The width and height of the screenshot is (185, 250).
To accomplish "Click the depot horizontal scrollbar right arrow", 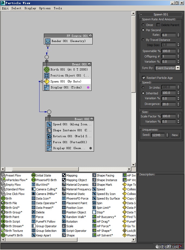I will click(x=134, y=239).
